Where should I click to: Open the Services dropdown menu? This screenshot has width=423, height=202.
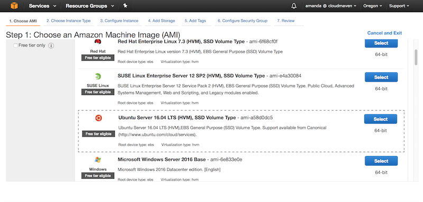coord(43,6)
